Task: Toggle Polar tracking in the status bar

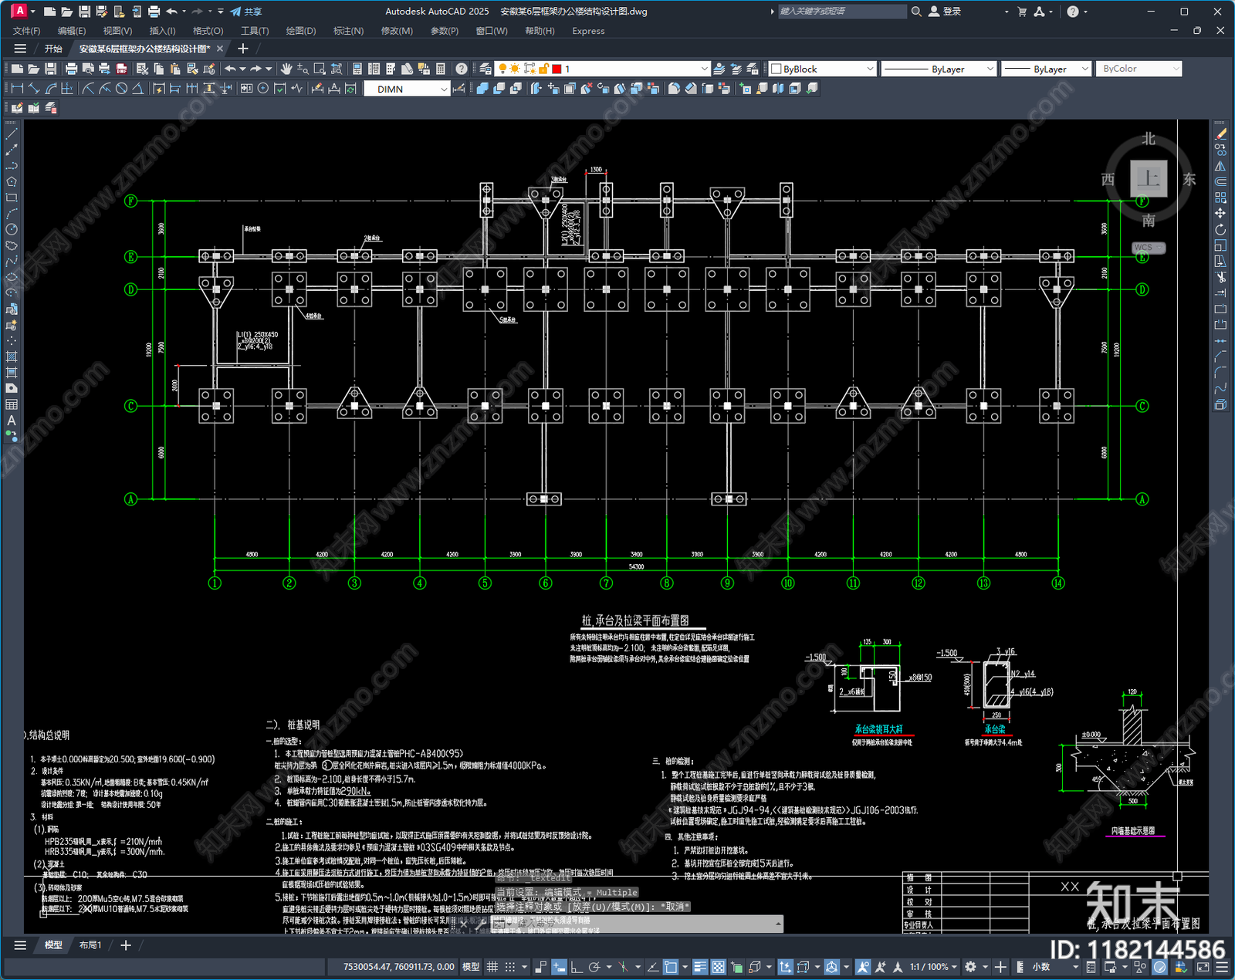Action: 594,967
